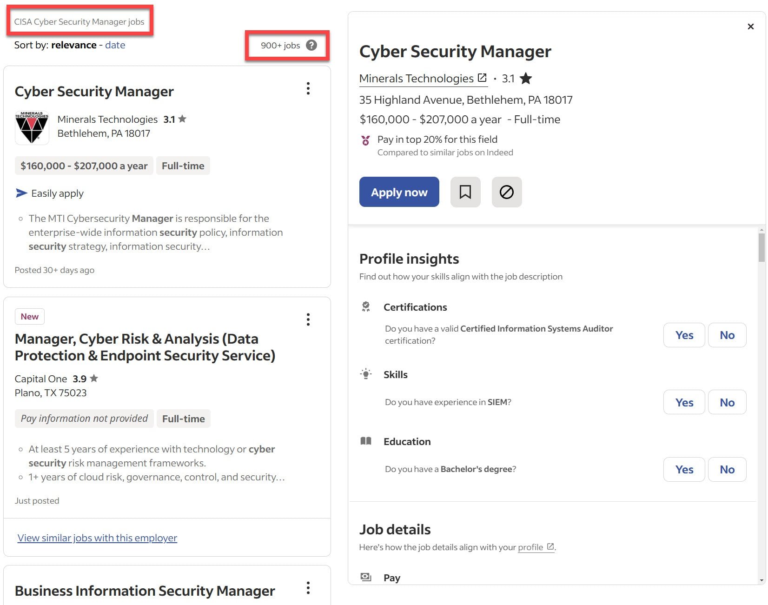Click Pay in top 20% for this field
Screen dimensions: 768x605
pos(437,140)
